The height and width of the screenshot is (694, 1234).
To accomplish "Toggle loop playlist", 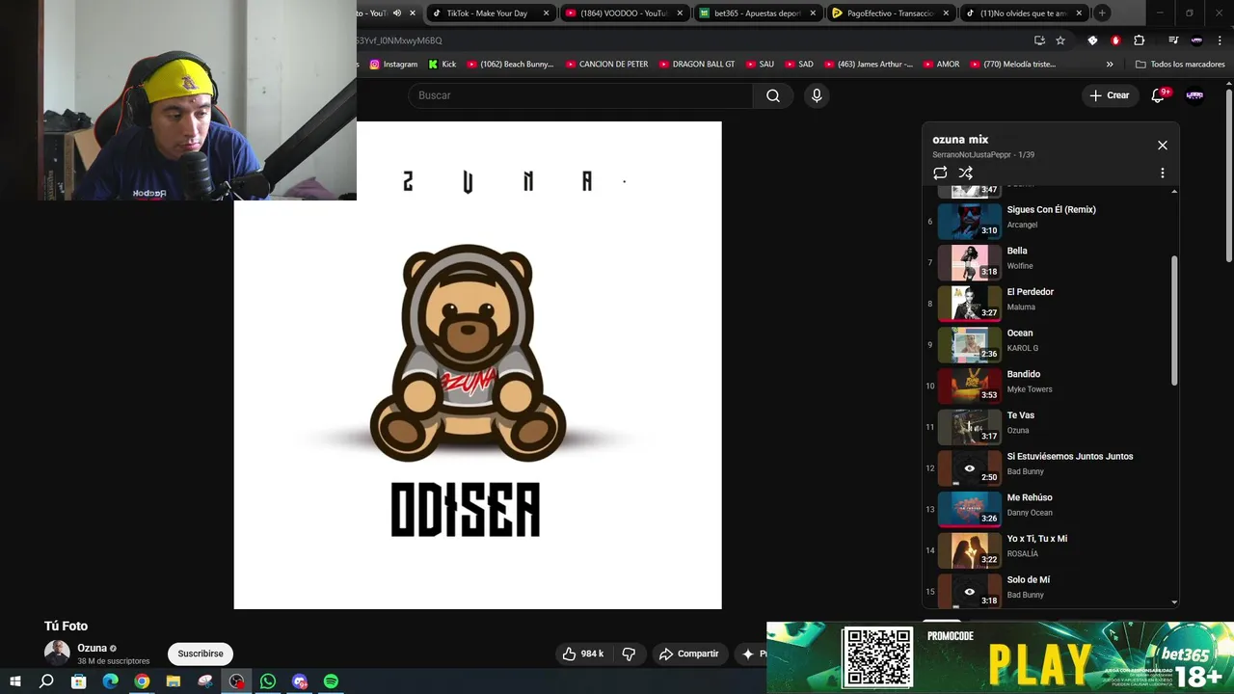I will 940,173.
